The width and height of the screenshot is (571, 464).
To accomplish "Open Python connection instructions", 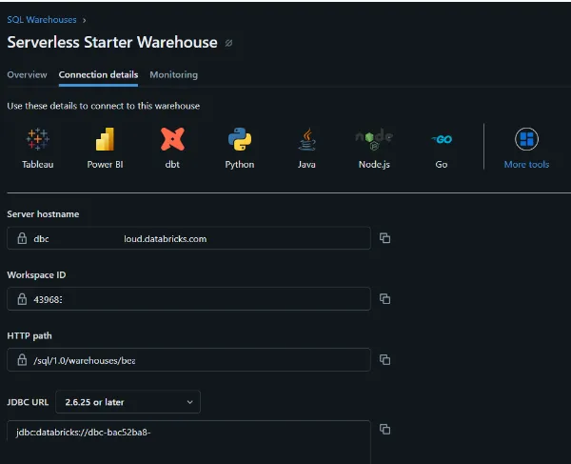I will click(x=240, y=148).
